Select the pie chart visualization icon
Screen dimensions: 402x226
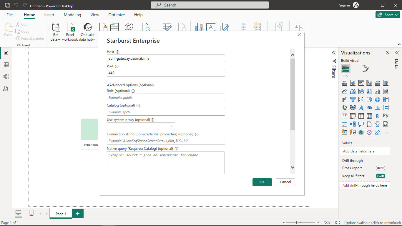point(369,99)
